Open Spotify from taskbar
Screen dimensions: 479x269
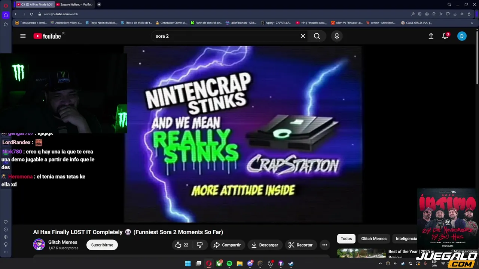click(x=229, y=263)
